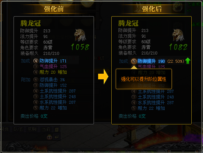This screenshot has height=153, width=203.
Task: Click the tier 6 badge beside 忽视暴击 3%
Action: click(36, 80)
